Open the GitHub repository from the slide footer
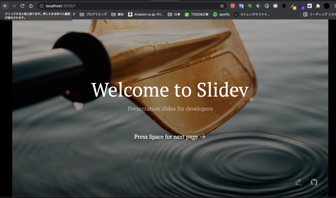Screen dimensions: 336x198 [314, 182]
